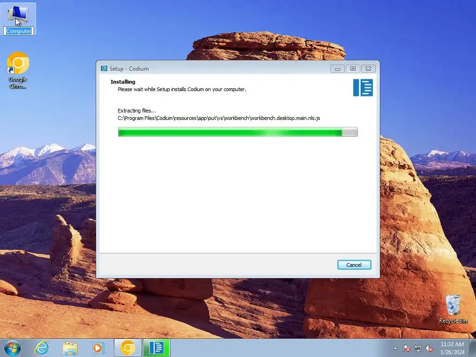The height and width of the screenshot is (357, 476).
Task: Click the 'Extracting files...' status text
Action: 137,111
